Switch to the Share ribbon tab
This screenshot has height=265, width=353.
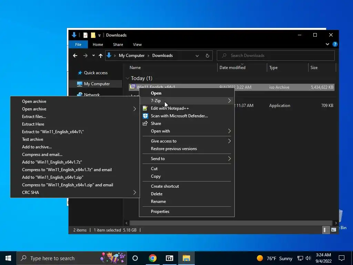[x=118, y=45]
